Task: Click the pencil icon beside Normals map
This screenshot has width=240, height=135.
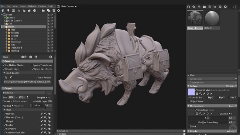Action: coord(42,114)
